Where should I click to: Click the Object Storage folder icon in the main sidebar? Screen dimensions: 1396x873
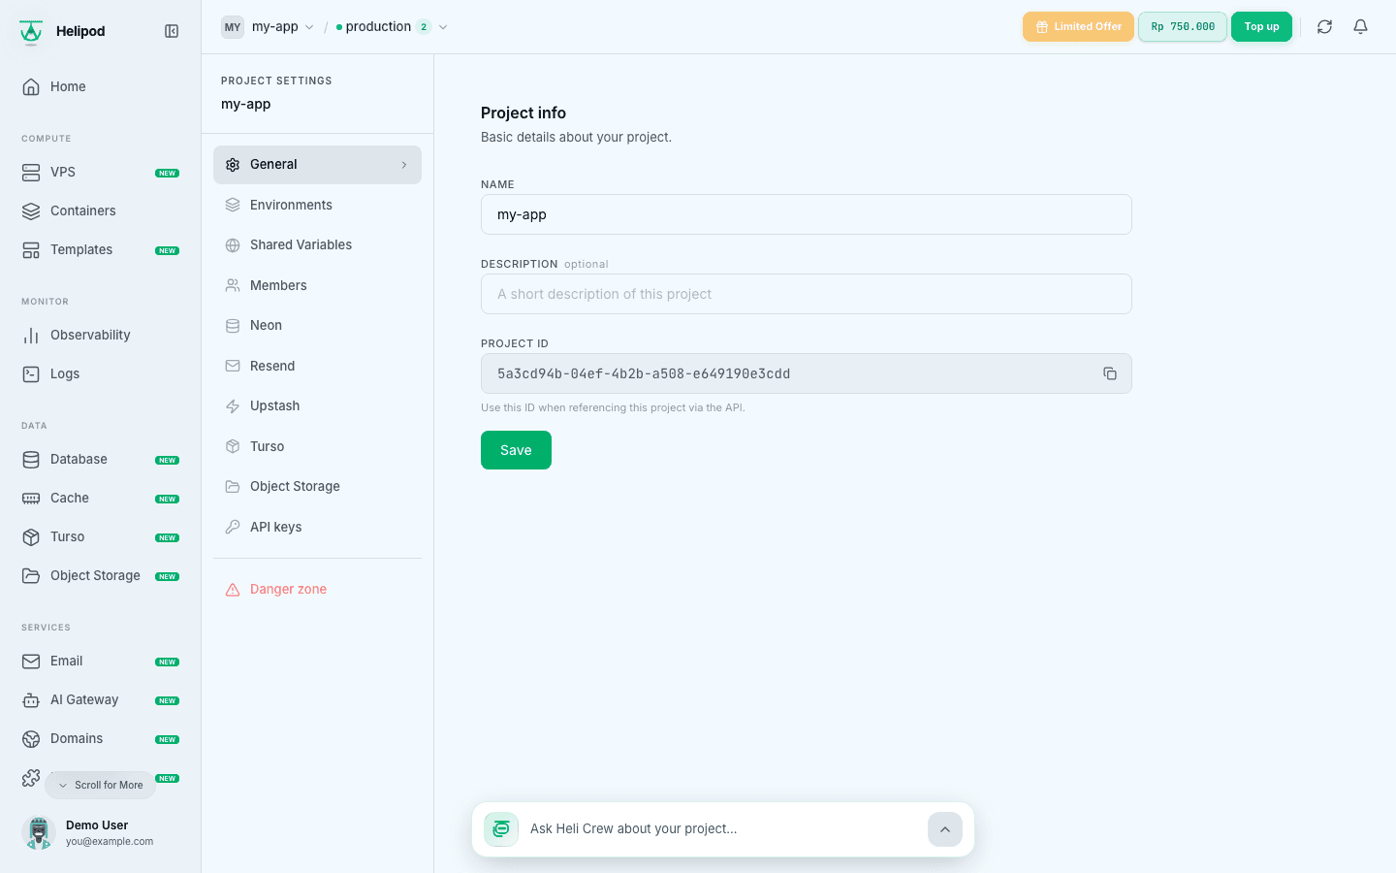pos(31,575)
